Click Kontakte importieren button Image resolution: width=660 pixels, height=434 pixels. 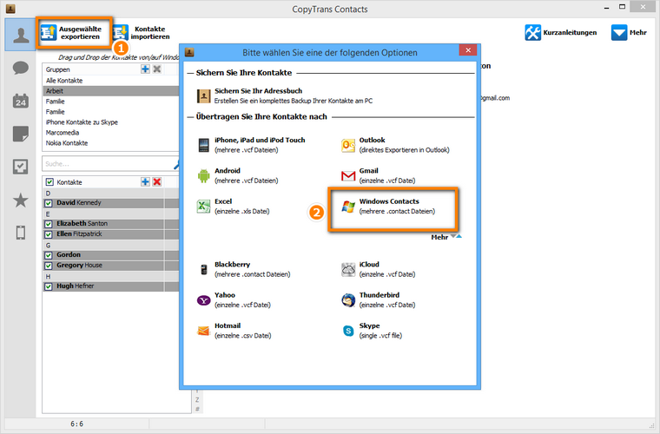point(142,33)
